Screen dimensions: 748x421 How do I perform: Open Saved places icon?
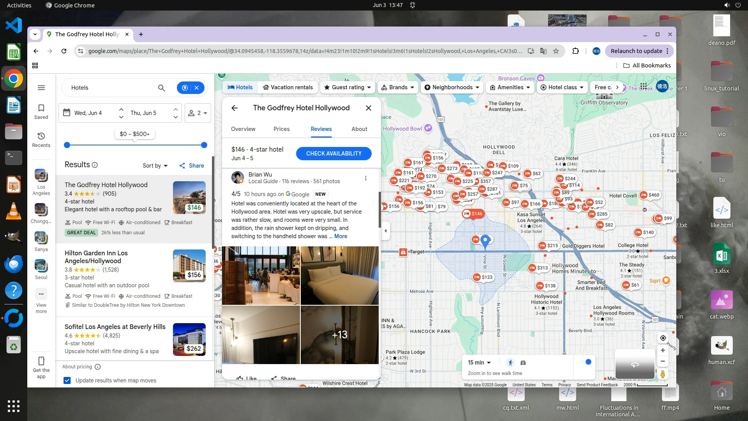coord(41,111)
